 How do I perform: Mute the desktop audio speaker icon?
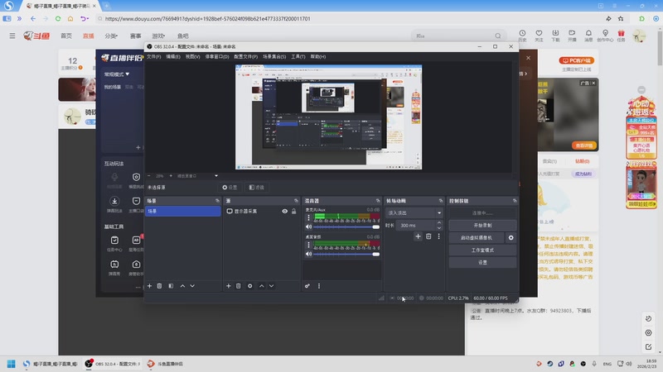308,254
